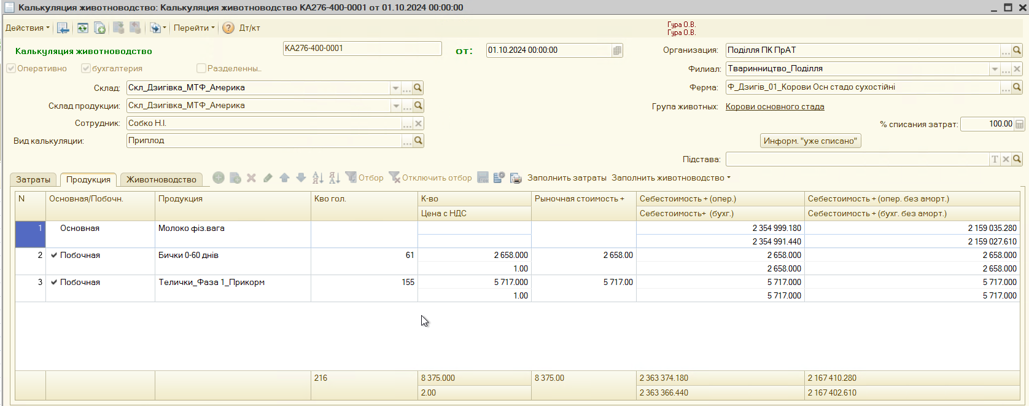
Task: Open the Перейти dropdown menu
Action: pos(194,28)
